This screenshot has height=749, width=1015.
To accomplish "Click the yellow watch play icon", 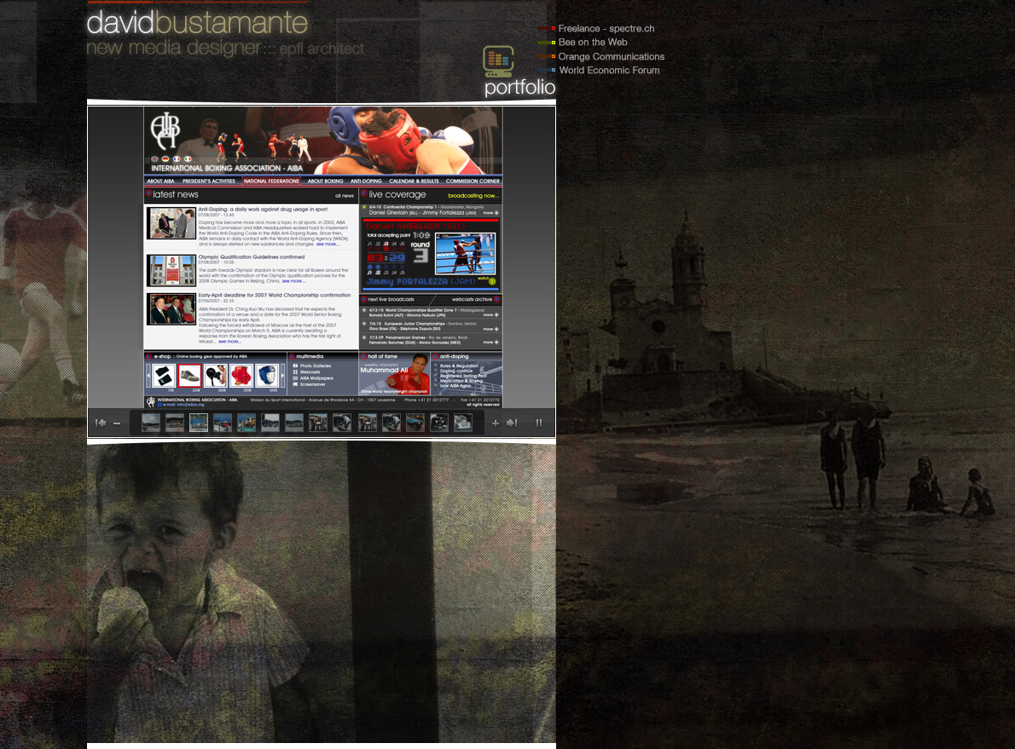I will (x=492, y=281).
